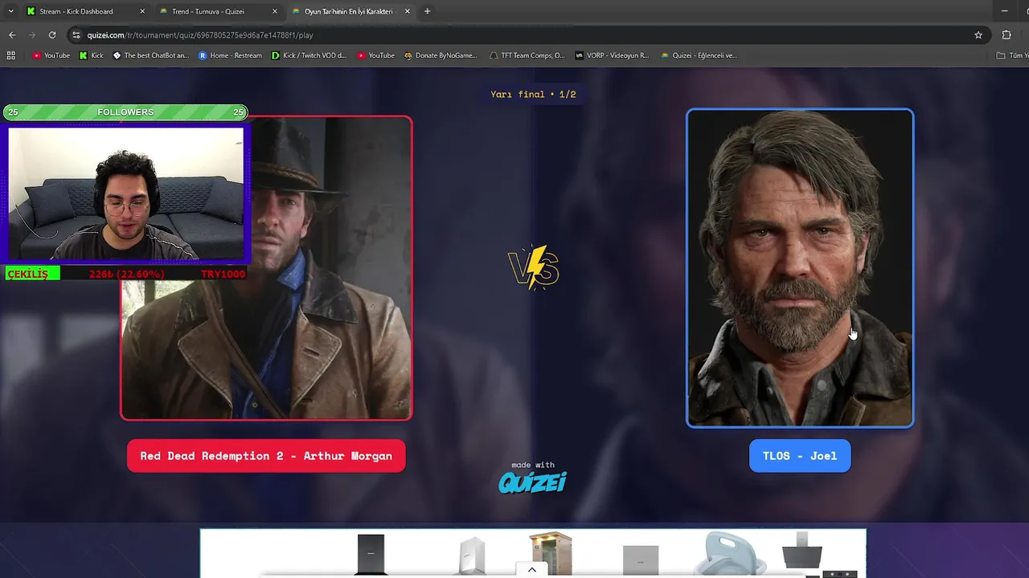Open the browser extensions menu
This screenshot has width=1029, height=578.
click(1006, 35)
